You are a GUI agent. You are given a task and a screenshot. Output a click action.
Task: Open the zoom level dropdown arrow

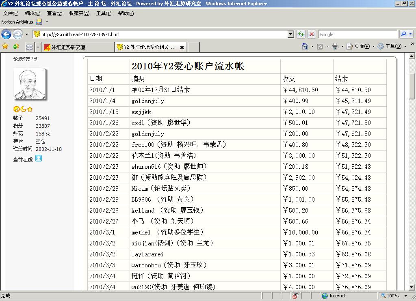tap(405, 296)
